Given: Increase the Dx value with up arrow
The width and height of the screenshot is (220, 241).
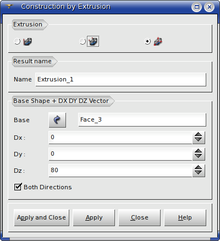Looking at the screenshot, I should [199, 135].
